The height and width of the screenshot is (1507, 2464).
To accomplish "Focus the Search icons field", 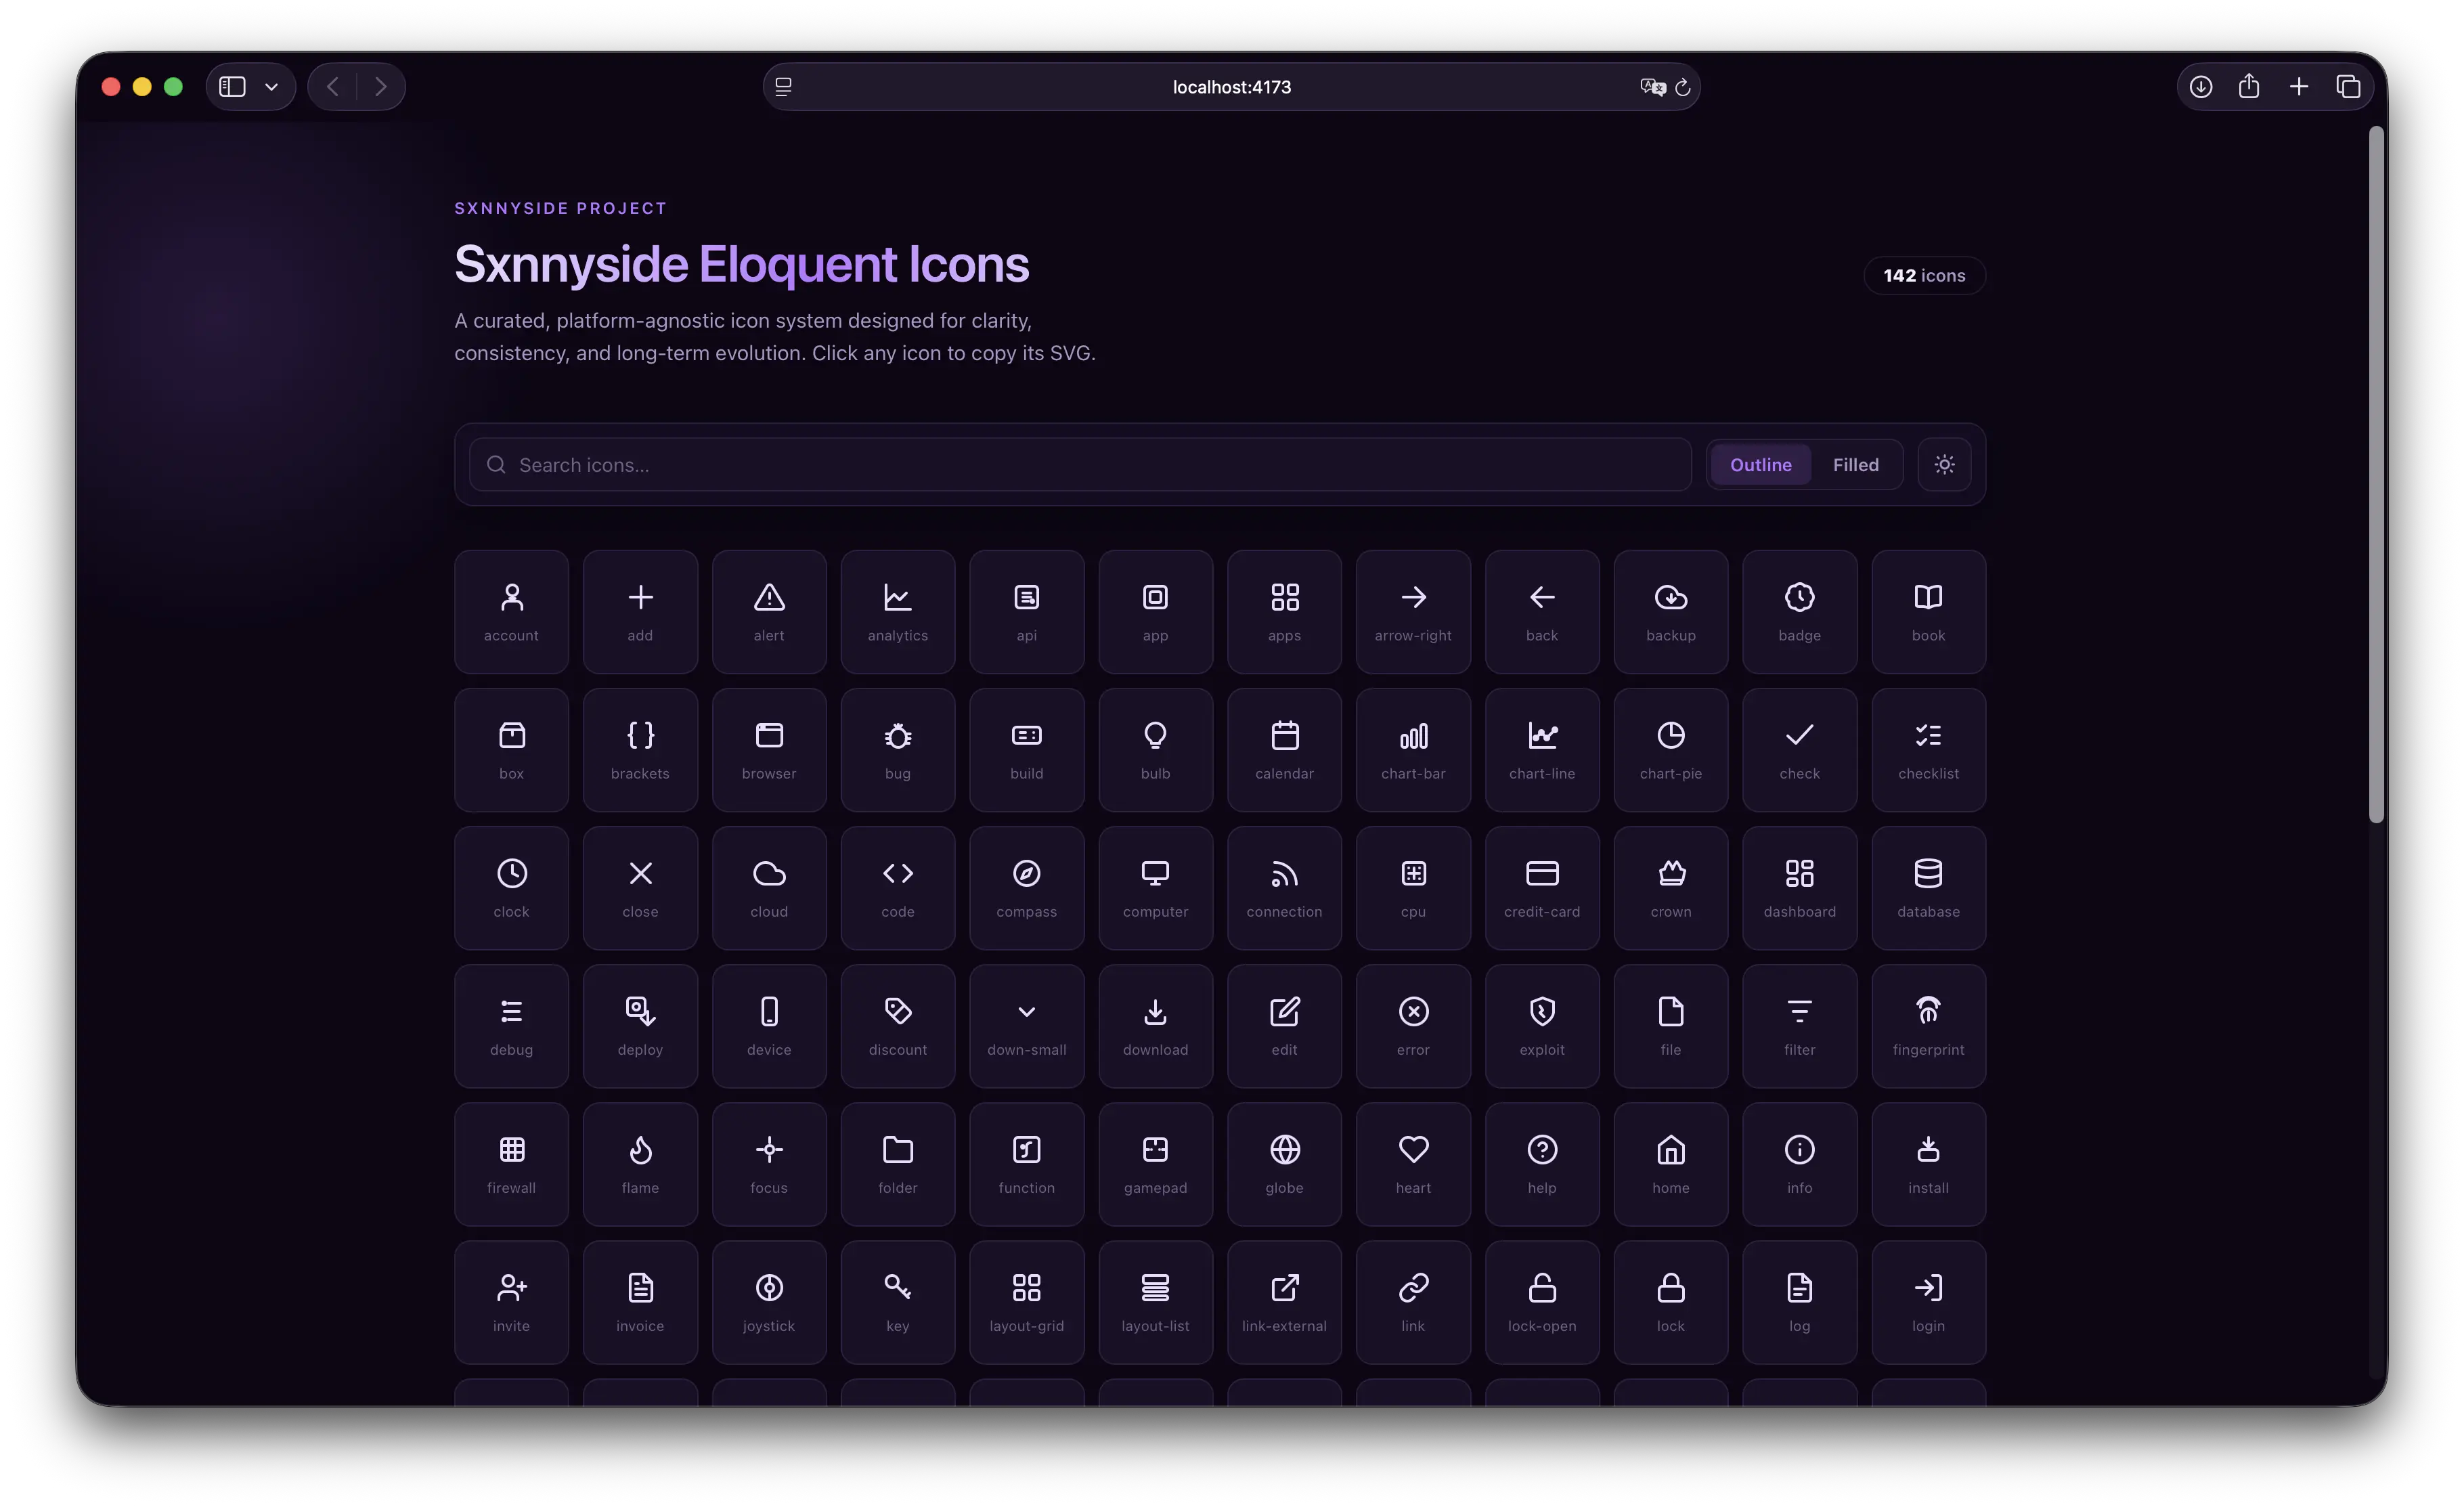I will pos(1080,464).
